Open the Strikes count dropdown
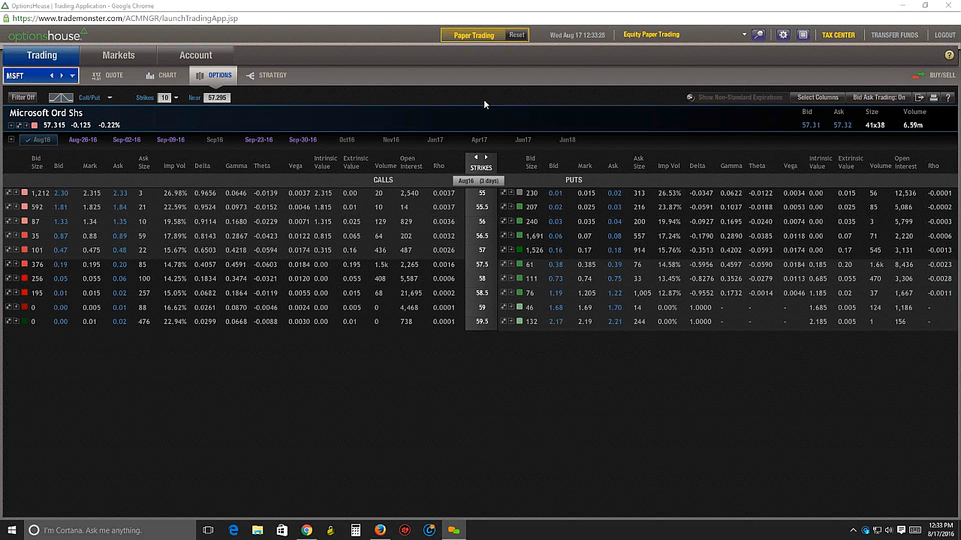 pyautogui.click(x=176, y=97)
